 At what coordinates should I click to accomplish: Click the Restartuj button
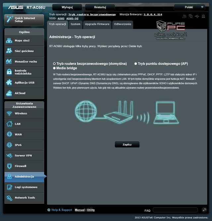[100, 7]
